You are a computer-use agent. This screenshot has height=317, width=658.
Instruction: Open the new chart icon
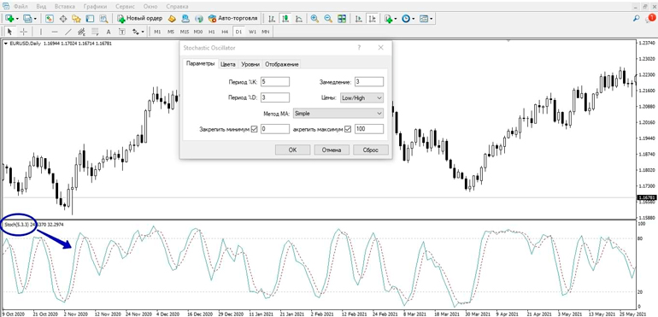coord(9,19)
